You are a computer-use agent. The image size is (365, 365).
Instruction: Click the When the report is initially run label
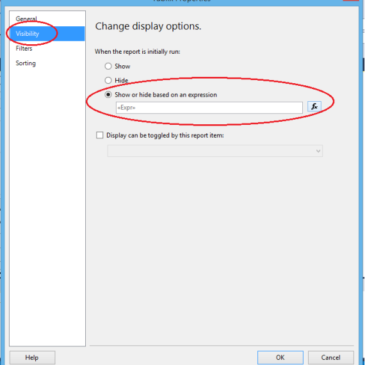tap(137, 52)
